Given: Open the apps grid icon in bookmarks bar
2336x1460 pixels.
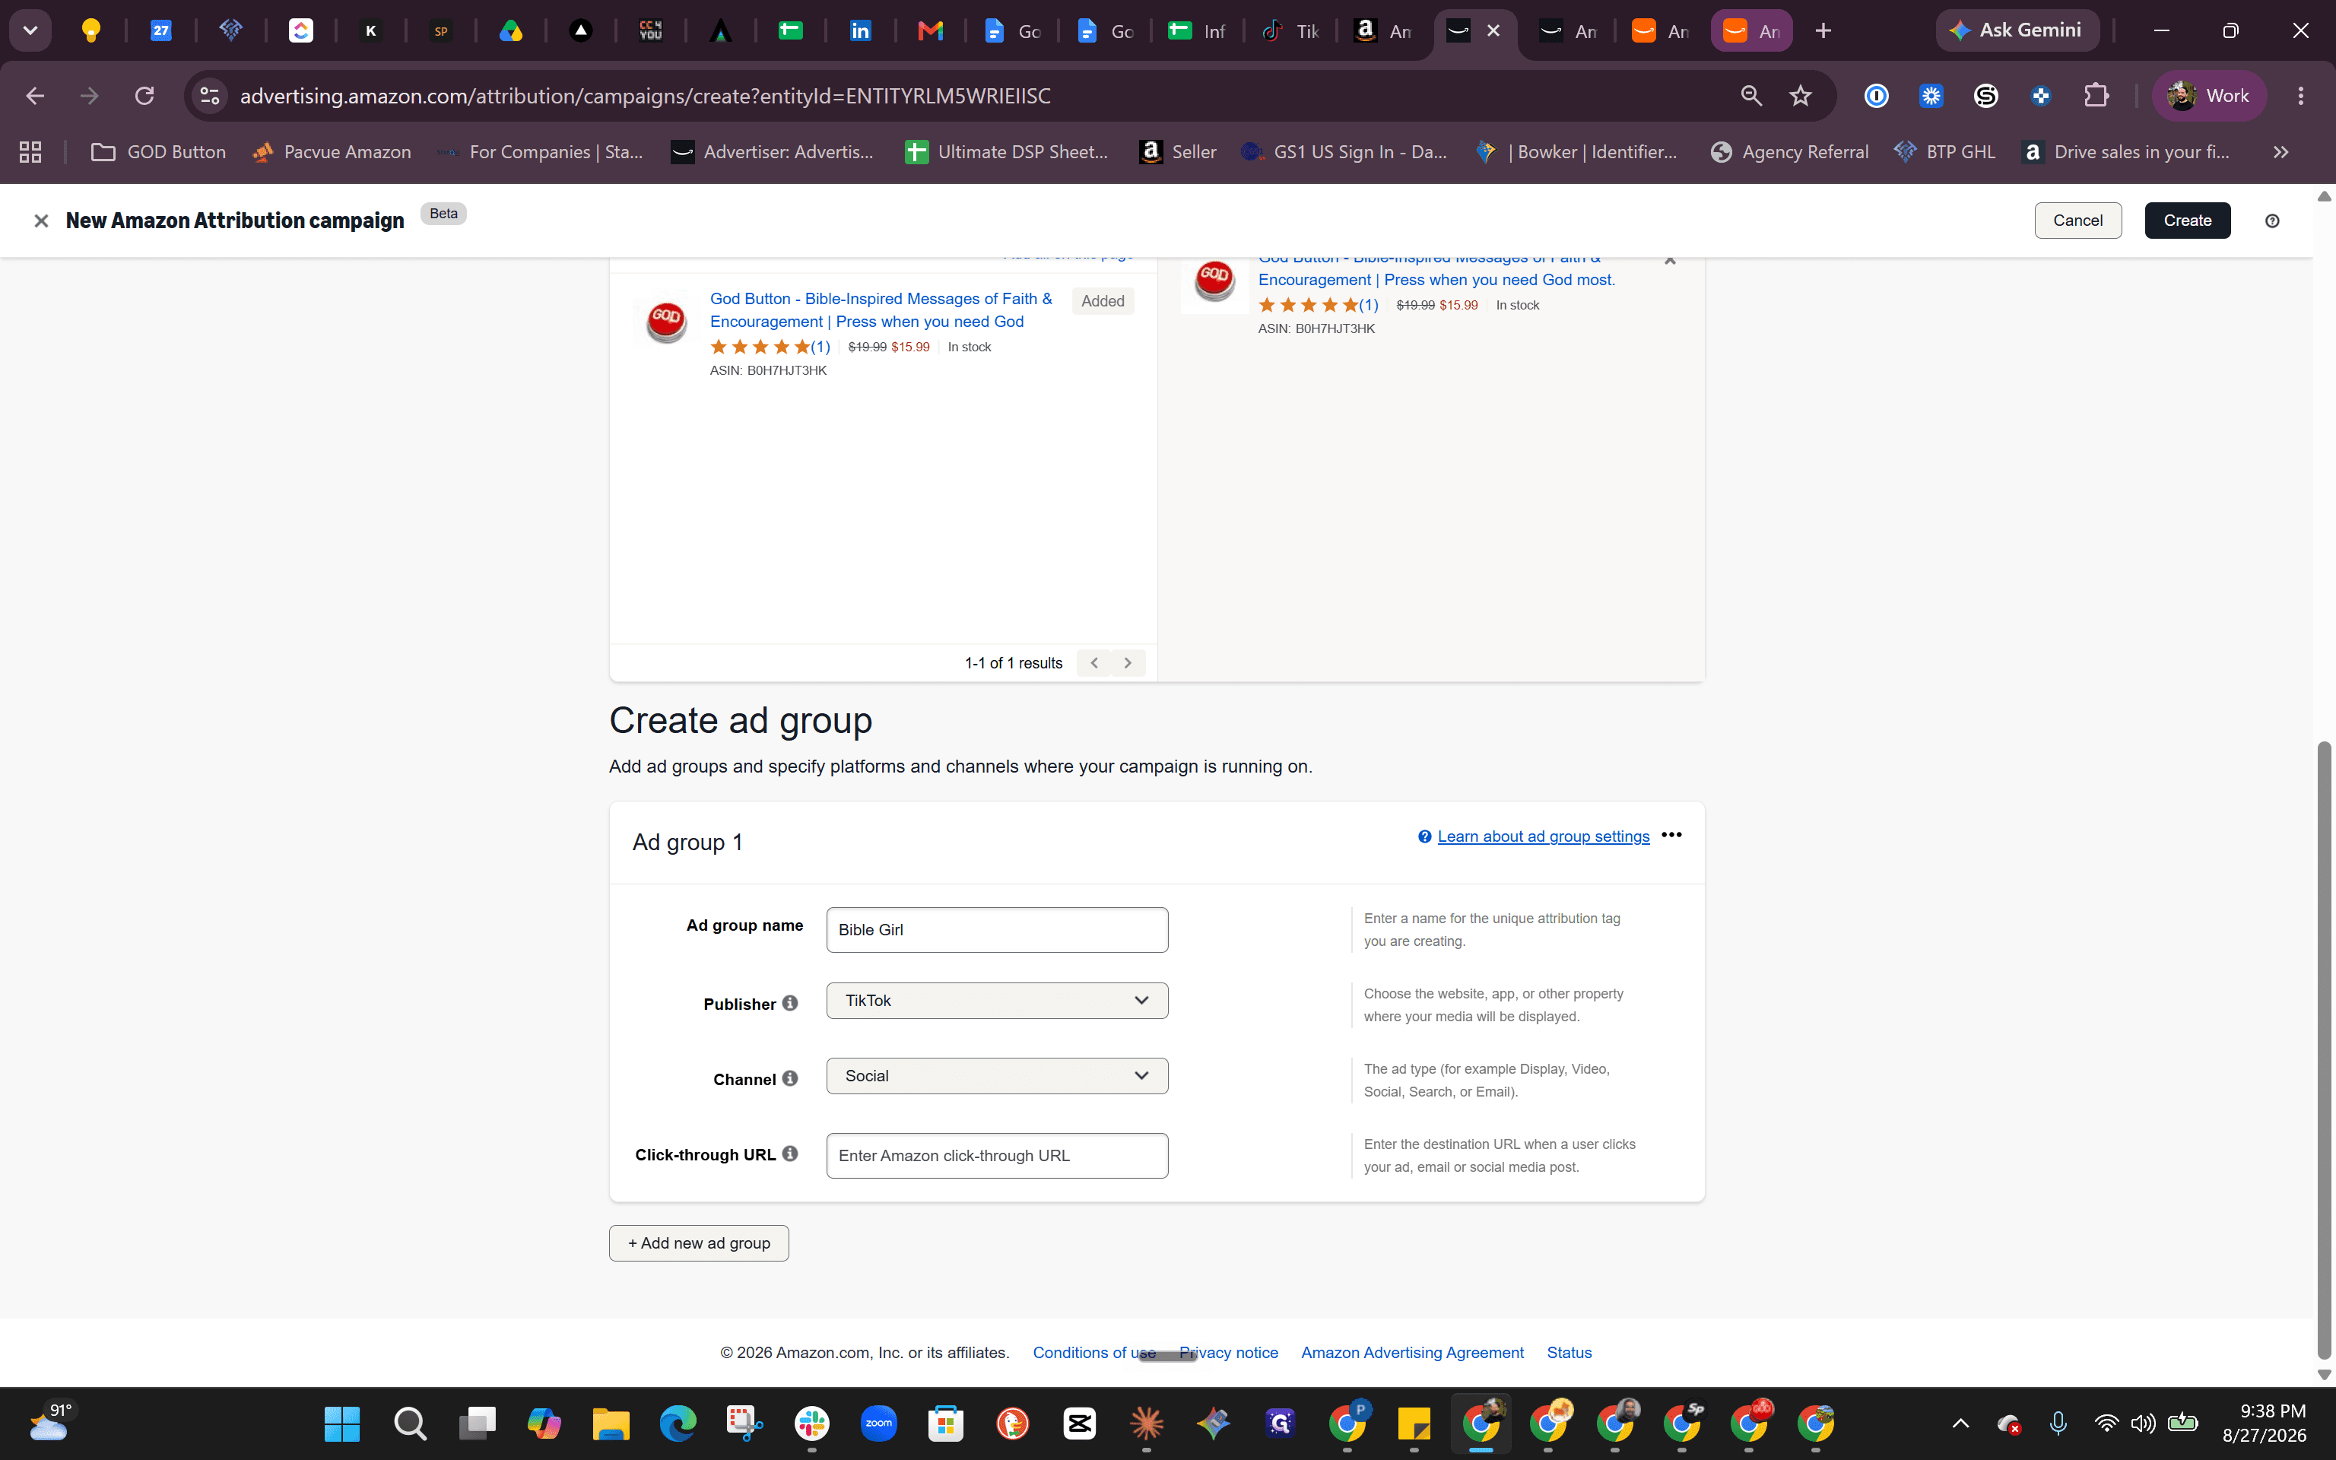Looking at the screenshot, I should pos(30,151).
